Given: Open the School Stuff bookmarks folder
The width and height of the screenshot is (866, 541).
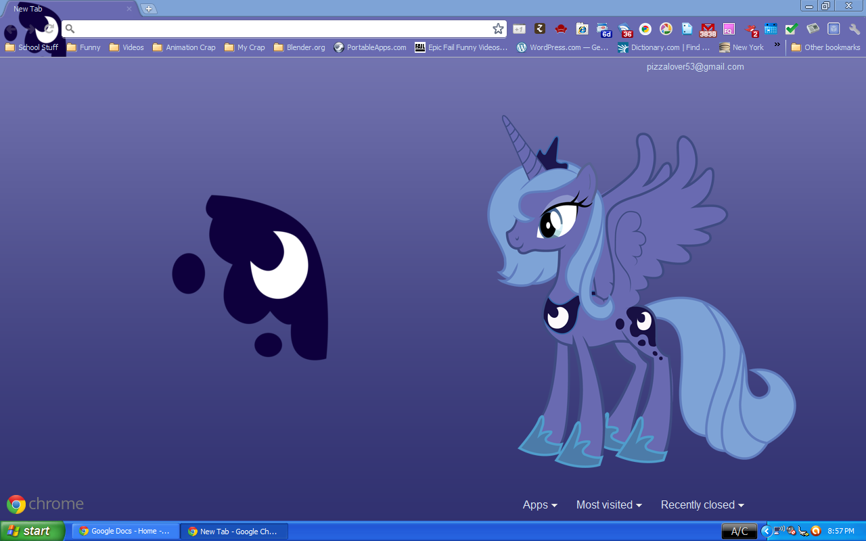Looking at the screenshot, I should point(32,47).
